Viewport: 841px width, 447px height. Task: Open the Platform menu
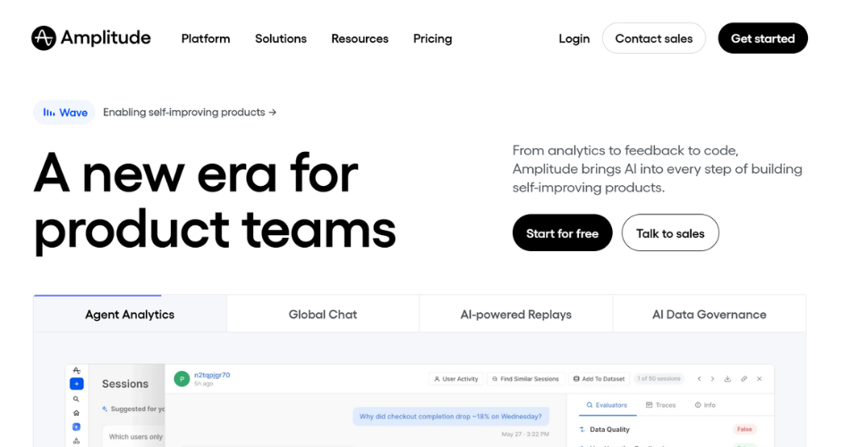206,38
